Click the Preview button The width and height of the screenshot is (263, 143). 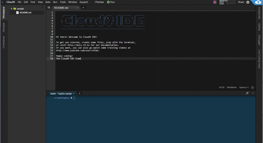99,2
